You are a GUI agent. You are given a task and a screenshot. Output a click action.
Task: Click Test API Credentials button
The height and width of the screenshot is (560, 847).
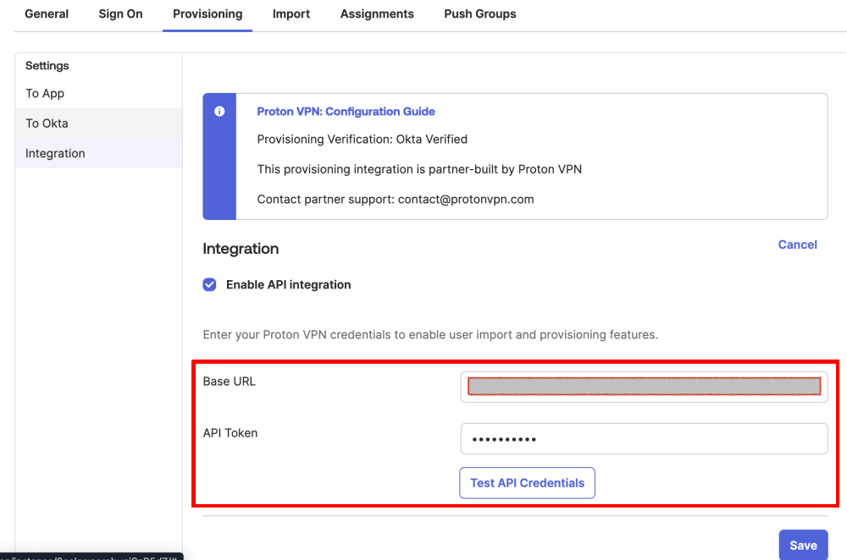pyautogui.click(x=527, y=483)
